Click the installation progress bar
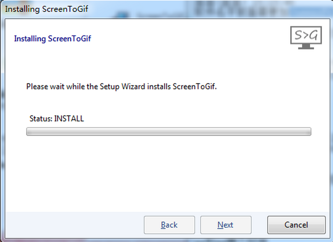Image resolution: width=333 pixels, height=242 pixels. click(168, 131)
